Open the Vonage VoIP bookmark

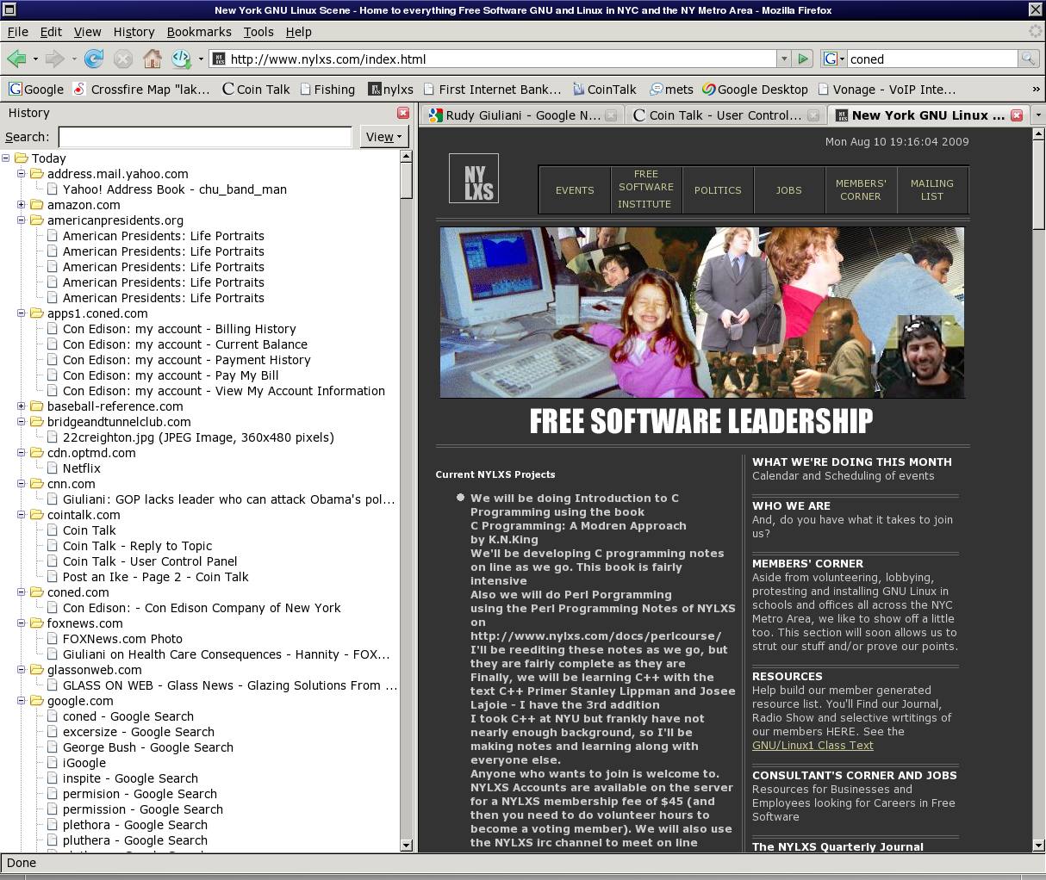point(887,89)
